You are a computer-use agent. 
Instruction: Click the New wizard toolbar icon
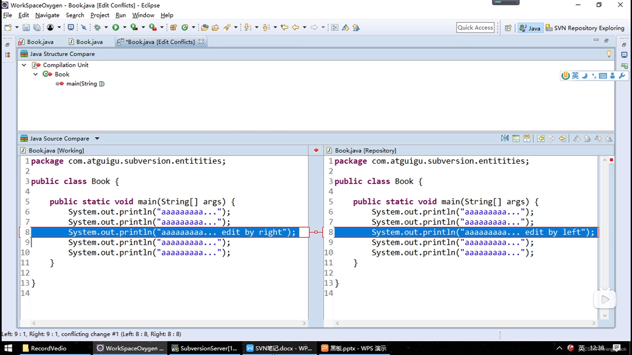coord(8,28)
